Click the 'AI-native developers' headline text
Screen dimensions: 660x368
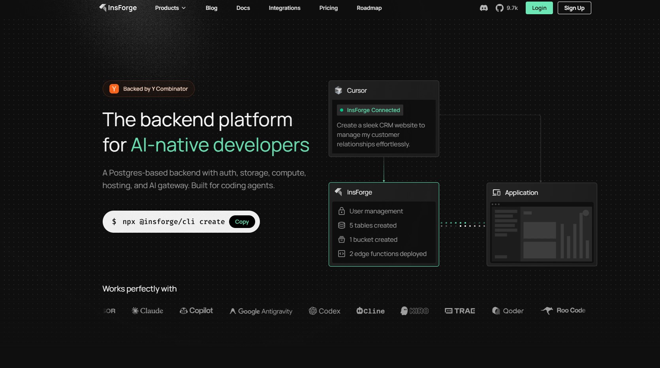pyautogui.click(x=220, y=145)
